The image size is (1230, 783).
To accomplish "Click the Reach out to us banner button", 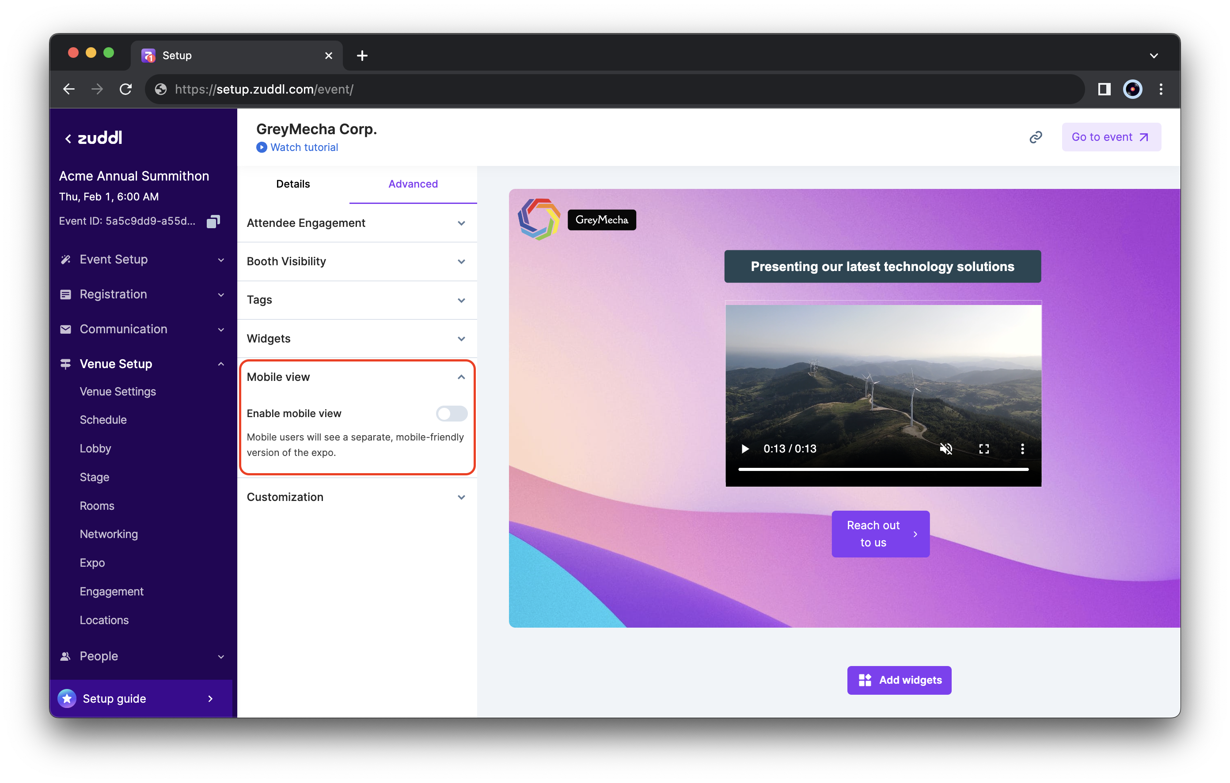I will pyautogui.click(x=880, y=533).
